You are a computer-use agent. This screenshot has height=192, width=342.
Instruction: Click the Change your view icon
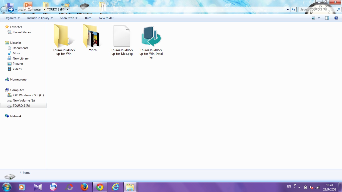click(313, 18)
